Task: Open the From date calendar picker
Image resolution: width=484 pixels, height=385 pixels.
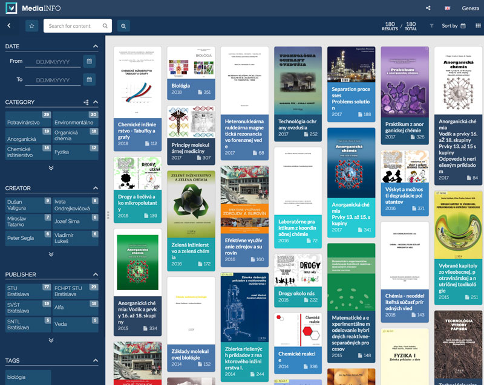Action: 89,61
